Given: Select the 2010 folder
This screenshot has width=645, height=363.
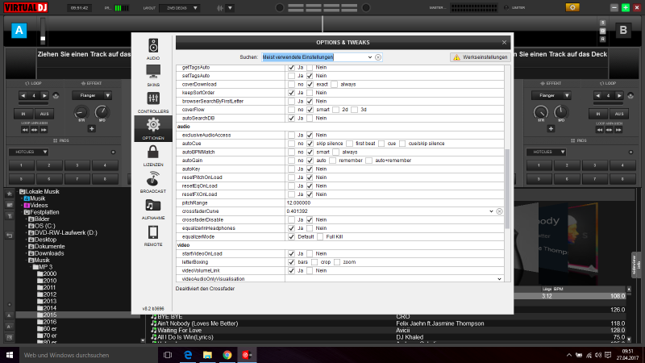Looking at the screenshot, I should [x=50, y=281].
